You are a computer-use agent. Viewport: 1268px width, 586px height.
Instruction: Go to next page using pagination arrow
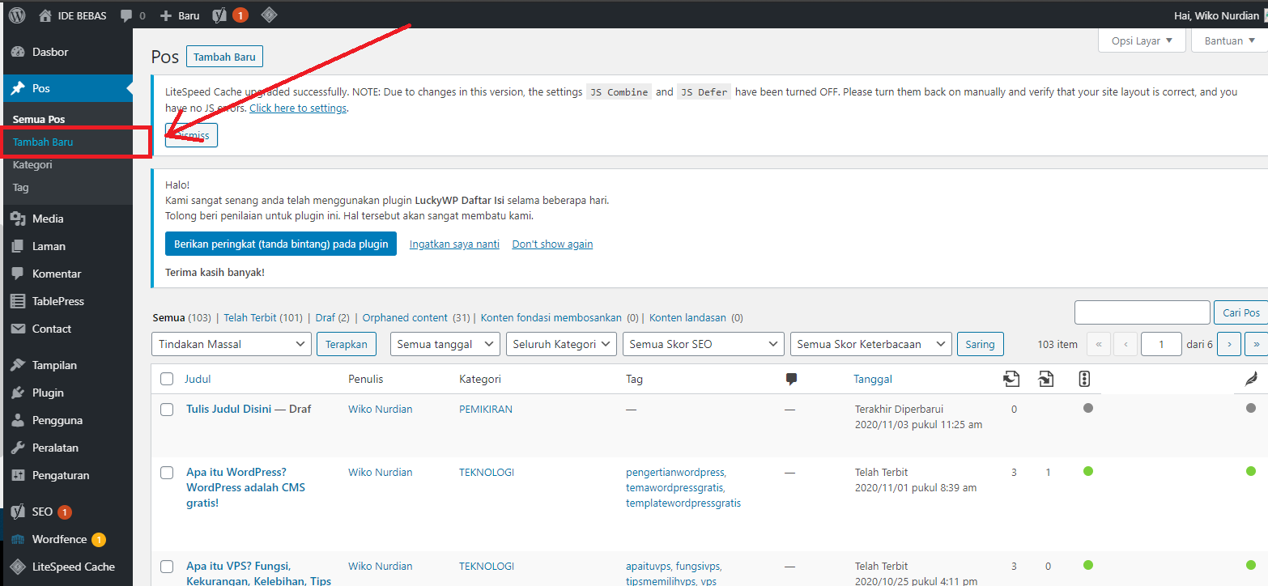pyautogui.click(x=1229, y=344)
